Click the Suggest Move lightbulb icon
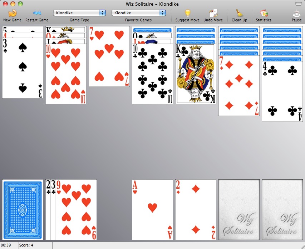The height and width of the screenshot is (249, 305). pos(187,14)
